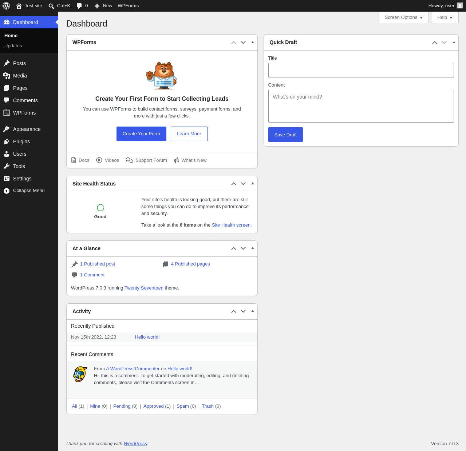
Task: Open WPForms via its sidebar icon
Action: [7, 113]
